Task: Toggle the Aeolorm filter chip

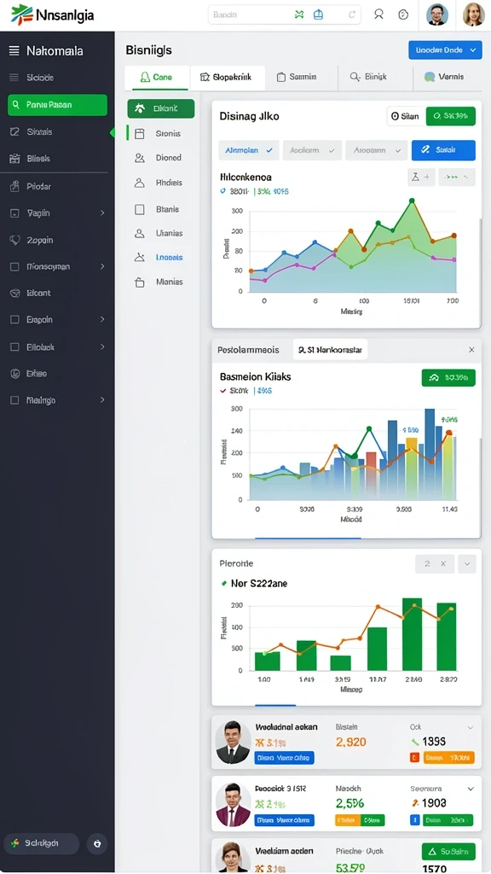Action: tap(312, 150)
